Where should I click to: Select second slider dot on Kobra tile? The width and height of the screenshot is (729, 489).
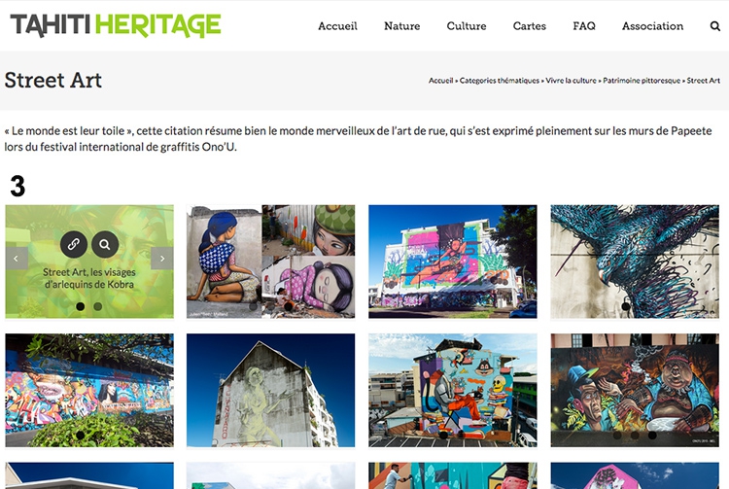pyautogui.click(x=97, y=306)
